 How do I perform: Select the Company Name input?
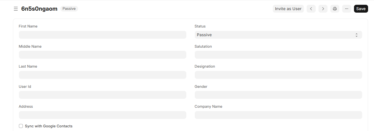[x=278, y=115]
